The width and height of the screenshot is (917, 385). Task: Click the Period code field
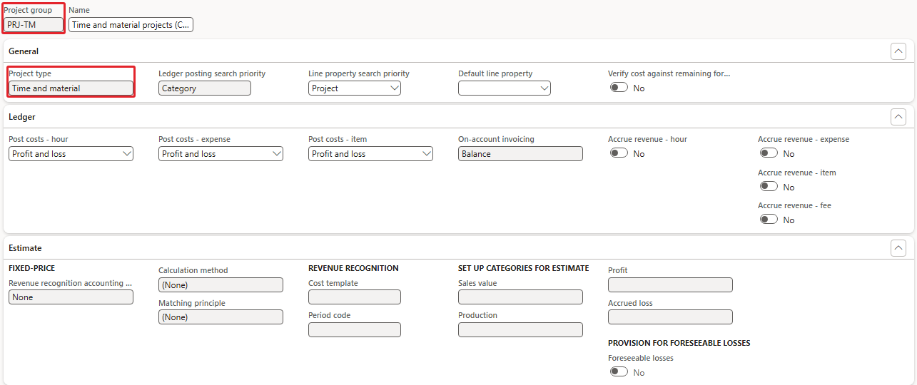tap(355, 329)
